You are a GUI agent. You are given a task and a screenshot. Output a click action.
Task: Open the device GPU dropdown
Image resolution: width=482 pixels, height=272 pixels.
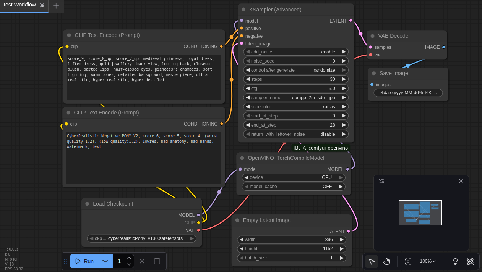[x=294, y=177]
